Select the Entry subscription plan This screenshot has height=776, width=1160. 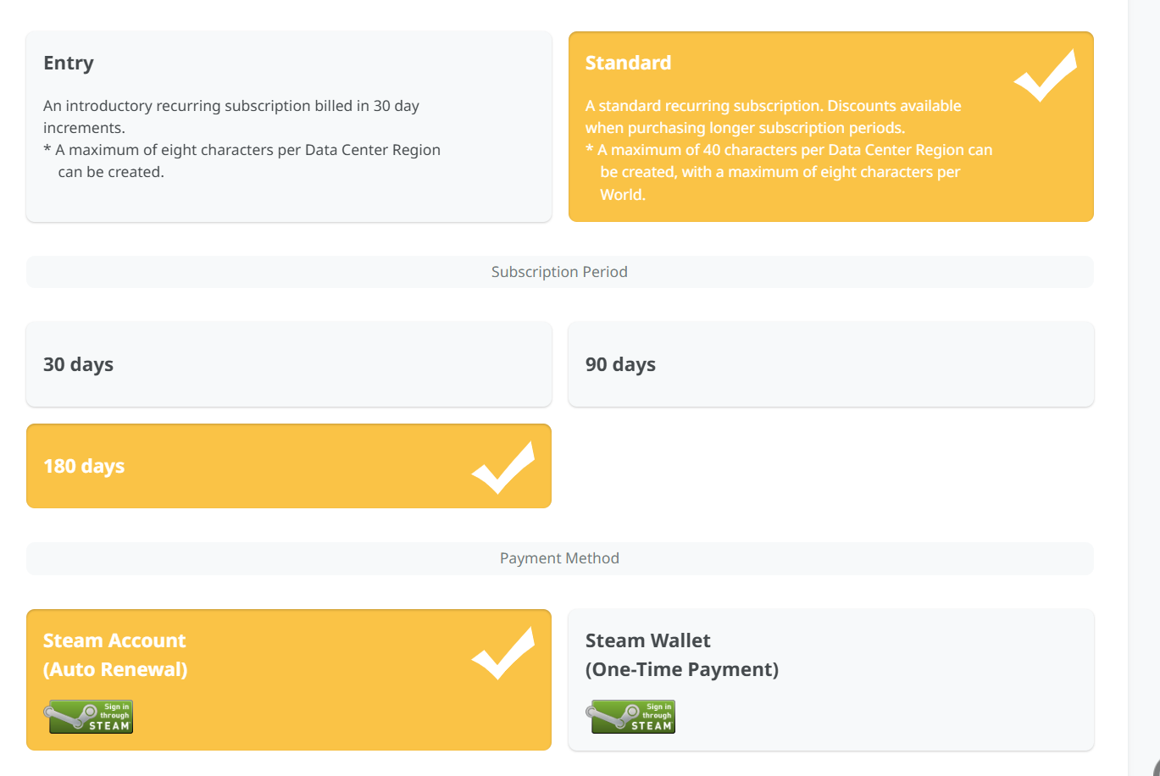288,127
